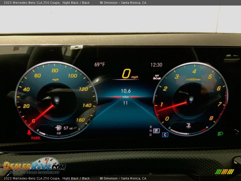Click the P gear indicator box

[x=156, y=131]
